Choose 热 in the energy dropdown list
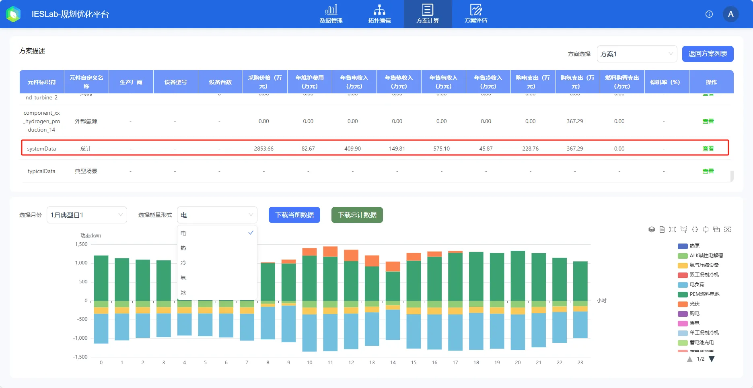This screenshot has width=753, height=388. click(217, 248)
